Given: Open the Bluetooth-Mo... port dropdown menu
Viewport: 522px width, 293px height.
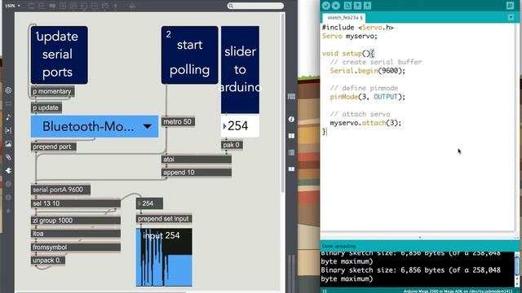Looking at the screenshot, I should pyautogui.click(x=95, y=126).
